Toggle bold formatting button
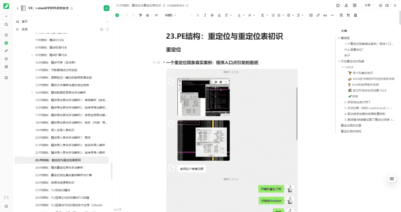401x212 pixels. click(x=198, y=15)
